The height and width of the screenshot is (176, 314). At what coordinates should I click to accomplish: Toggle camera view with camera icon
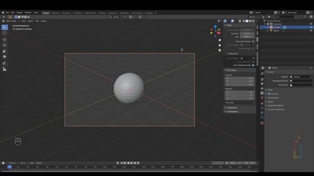[220, 50]
